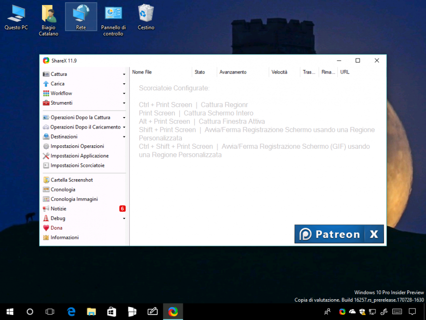This screenshot has width=426, height=320.
Task: Click the red Notizie badge showing 6
Action: [x=122, y=209]
